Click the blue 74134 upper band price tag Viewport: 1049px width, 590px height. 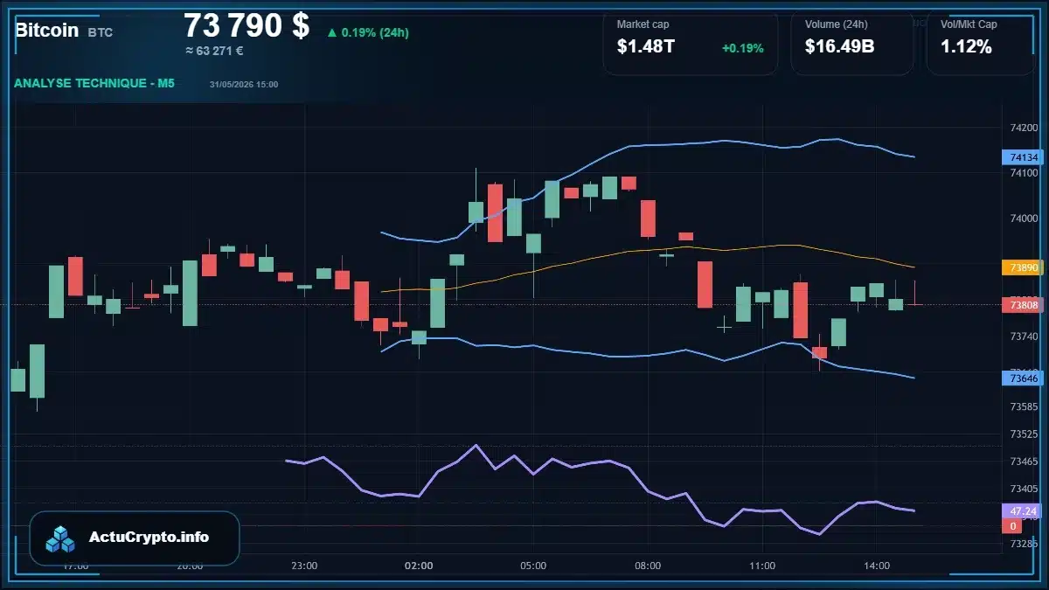coord(1023,157)
